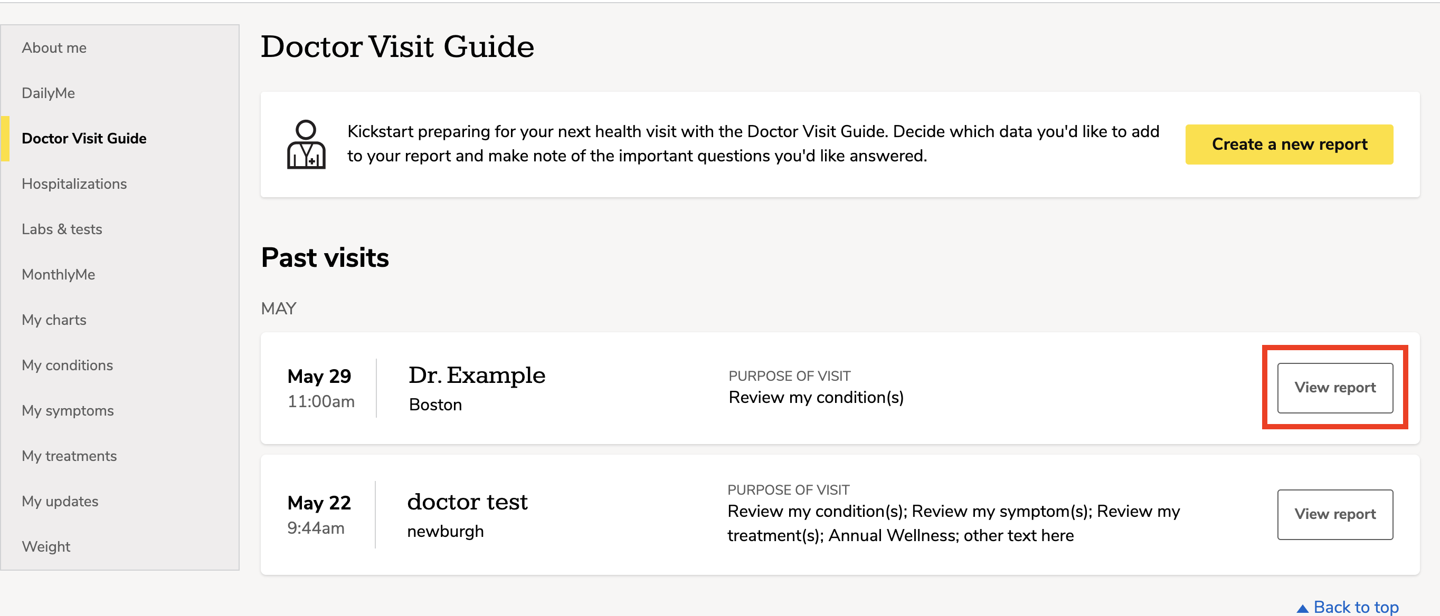
Task: Go to DailyMe in sidebar
Action: [x=48, y=93]
